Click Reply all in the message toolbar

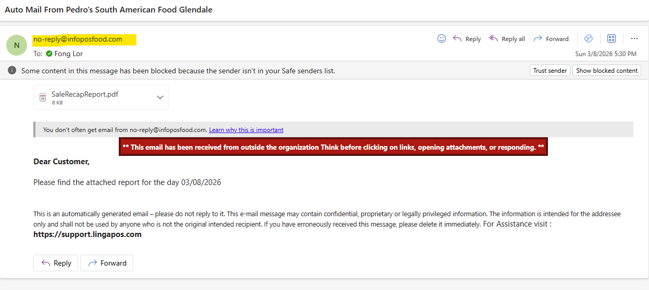[507, 39]
